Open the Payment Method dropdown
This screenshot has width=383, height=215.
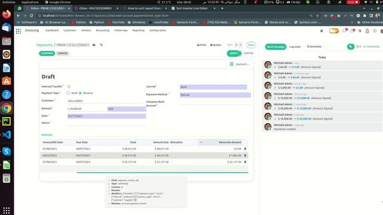tap(215, 95)
